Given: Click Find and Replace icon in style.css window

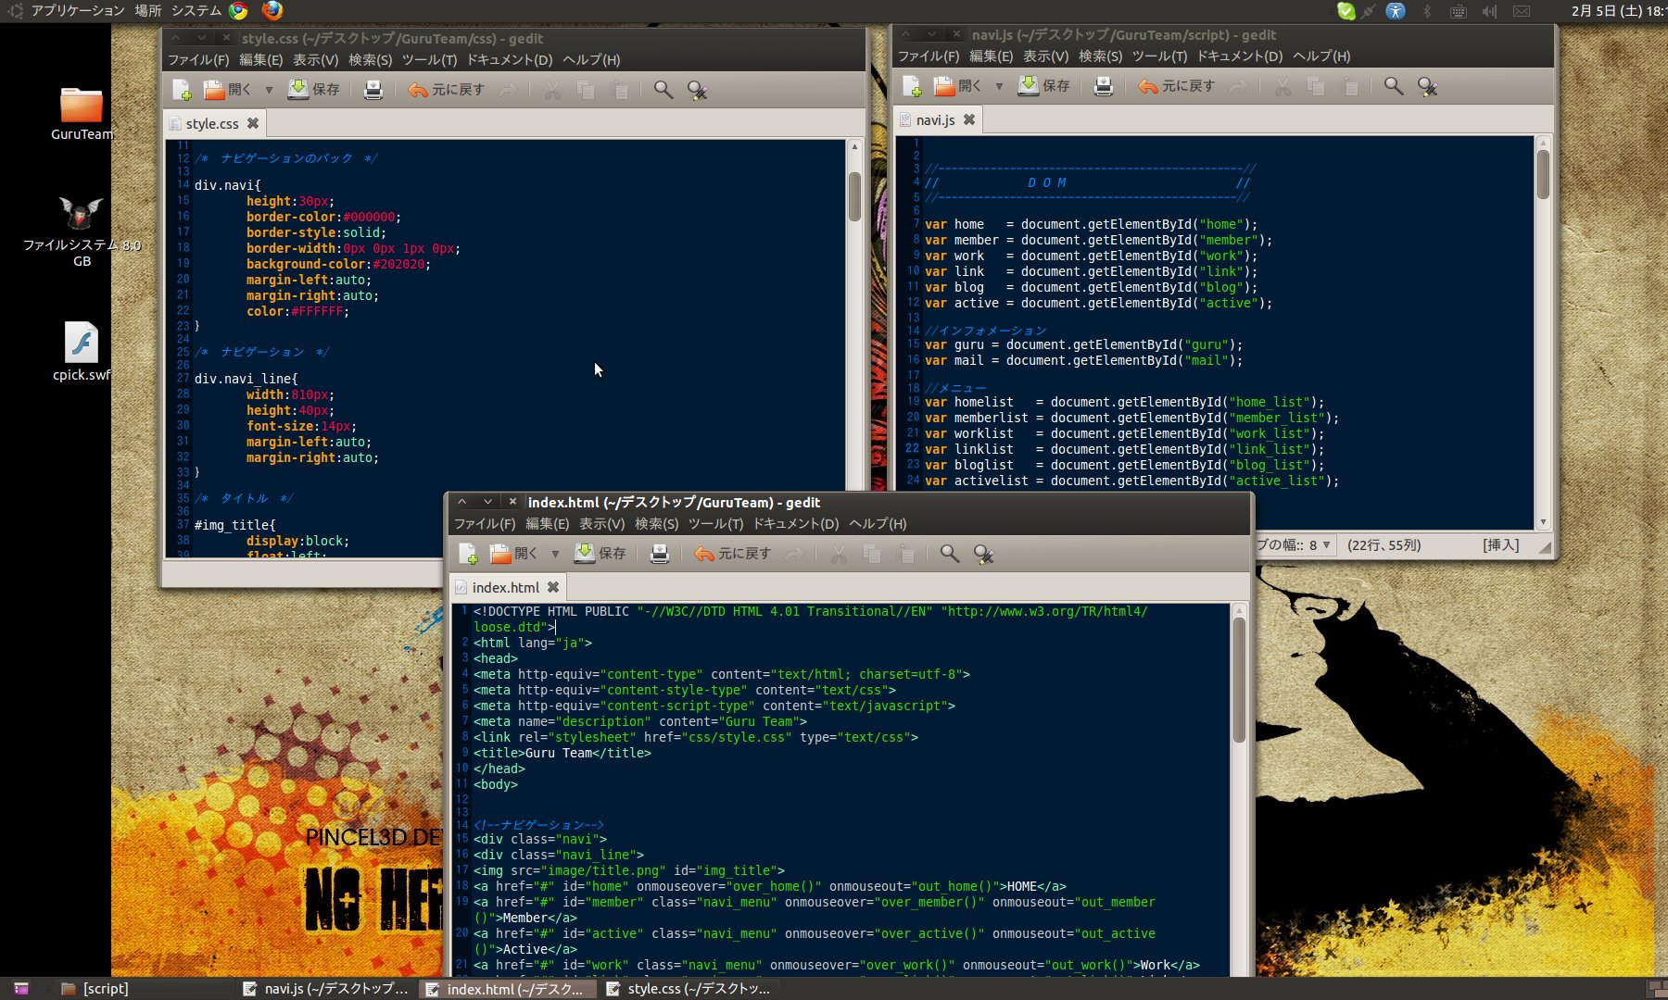Looking at the screenshot, I should pos(698,90).
